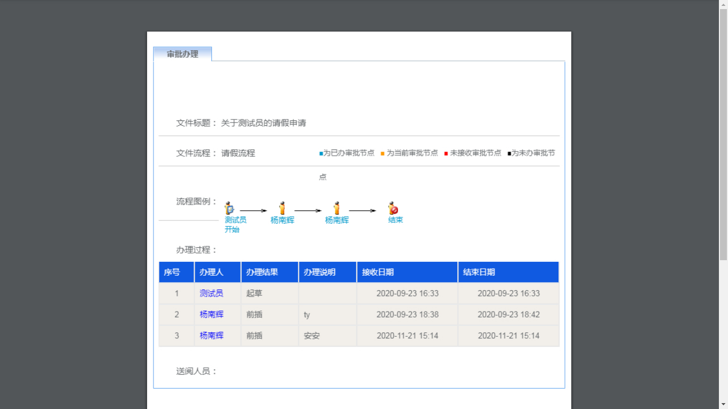The image size is (728, 409).
Task: Switch to the 审批办理 tab
Action: [182, 54]
